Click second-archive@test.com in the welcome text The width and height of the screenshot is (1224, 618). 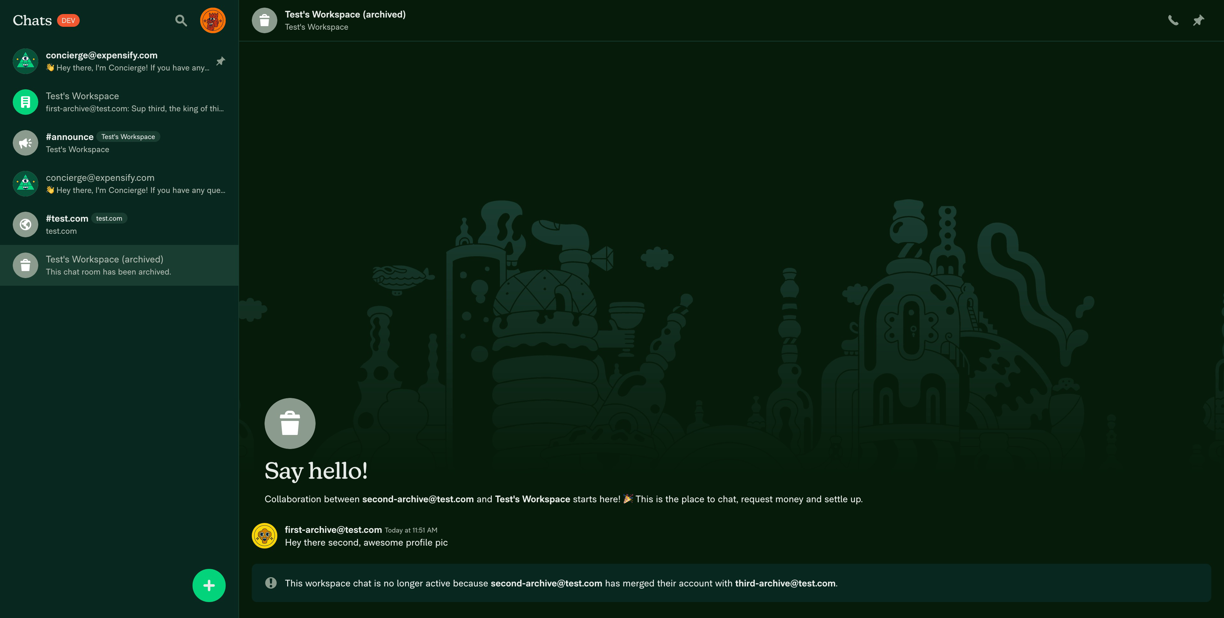point(418,499)
